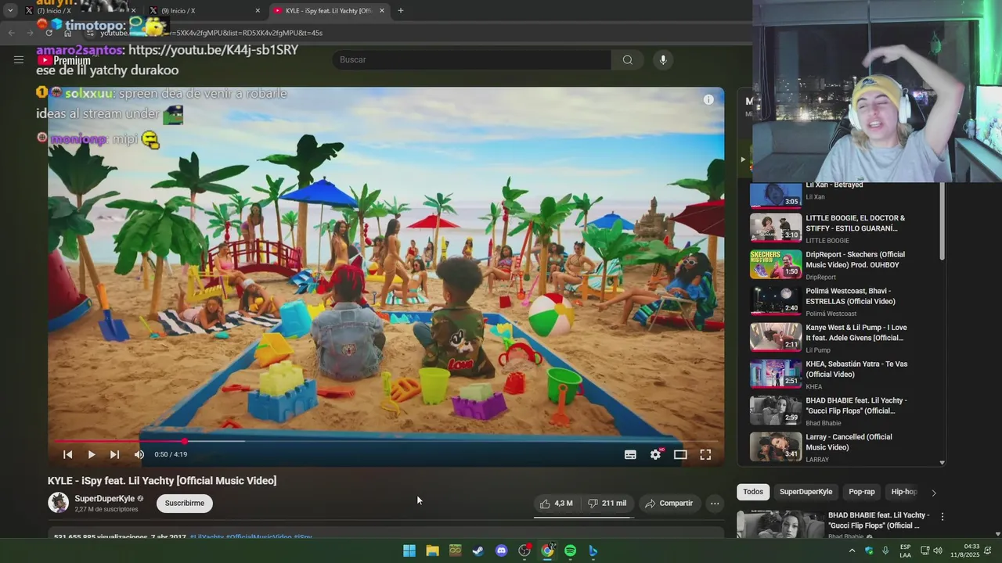The width and height of the screenshot is (1002, 563).
Task: Seek on the video progress bar
Action: pos(386,441)
